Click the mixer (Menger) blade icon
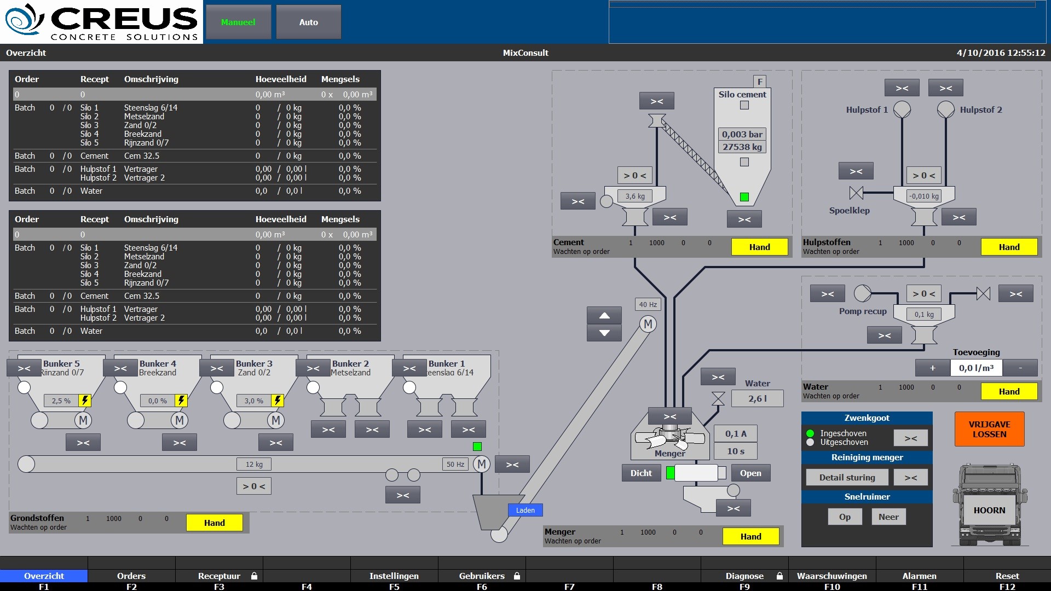 [669, 438]
